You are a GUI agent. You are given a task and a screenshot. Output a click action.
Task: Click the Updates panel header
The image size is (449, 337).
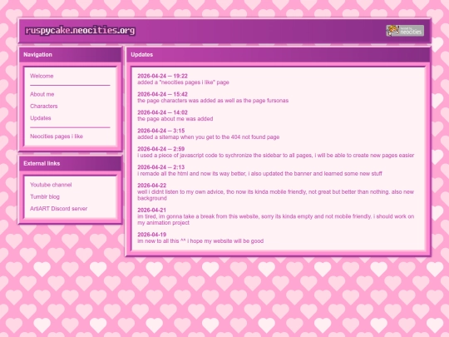click(278, 54)
